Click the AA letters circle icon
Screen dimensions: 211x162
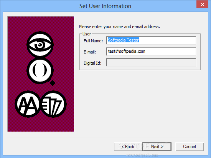pyautogui.click(x=28, y=104)
